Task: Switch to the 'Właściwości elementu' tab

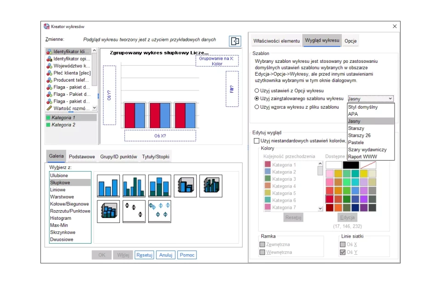Action: (x=277, y=41)
